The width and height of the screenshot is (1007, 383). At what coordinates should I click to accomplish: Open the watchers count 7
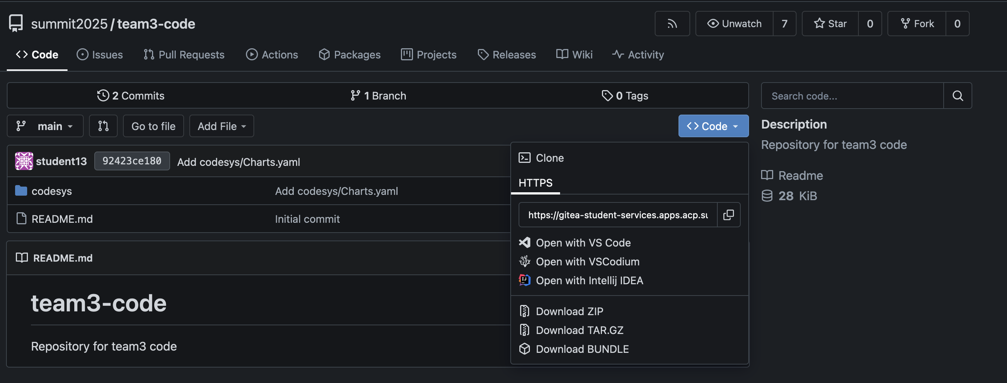pyautogui.click(x=784, y=24)
